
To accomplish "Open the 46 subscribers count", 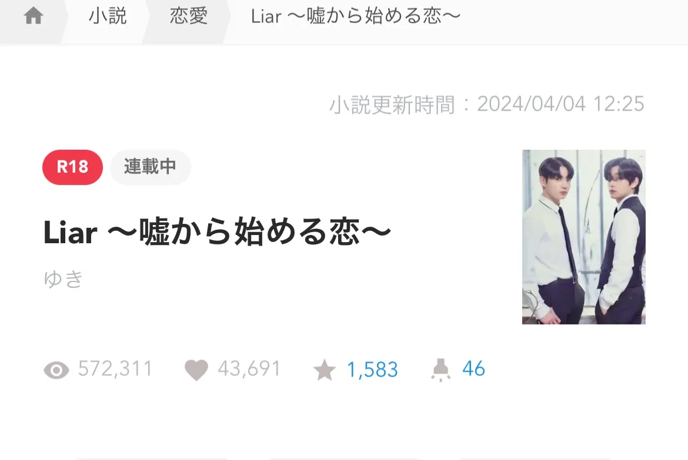I will click(473, 369).
